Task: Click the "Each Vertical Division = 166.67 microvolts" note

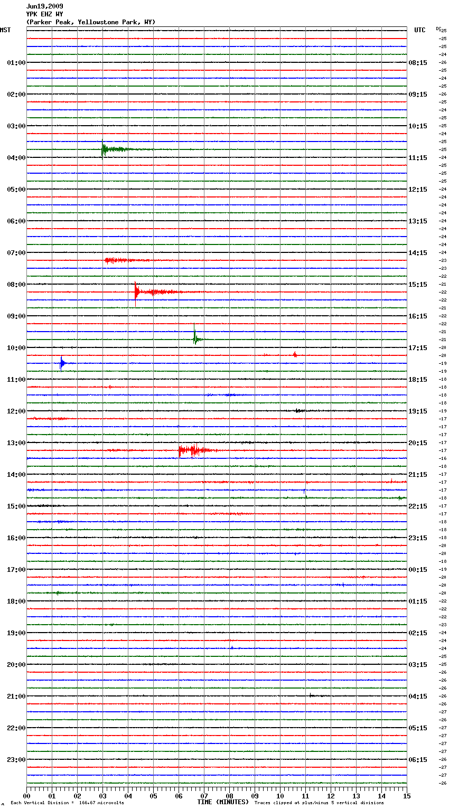Action: tap(67, 803)
